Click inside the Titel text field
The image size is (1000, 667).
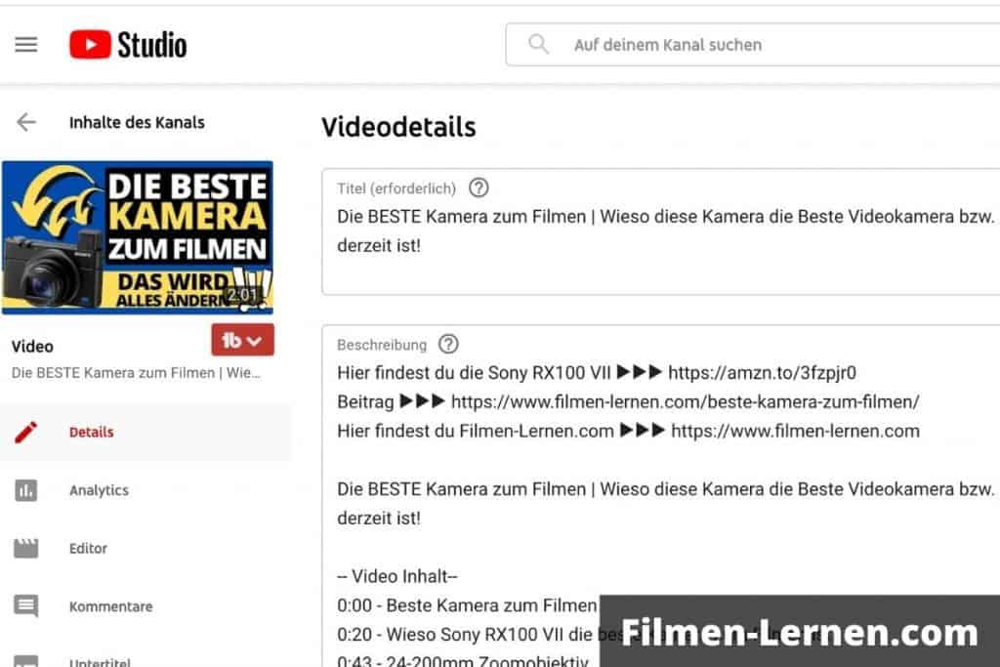tap(661, 231)
